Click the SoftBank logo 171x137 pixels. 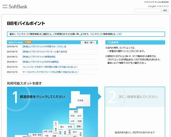(15, 6)
